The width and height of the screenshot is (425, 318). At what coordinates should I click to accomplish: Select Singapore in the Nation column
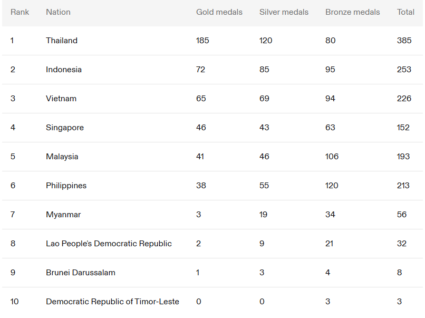pos(65,128)
